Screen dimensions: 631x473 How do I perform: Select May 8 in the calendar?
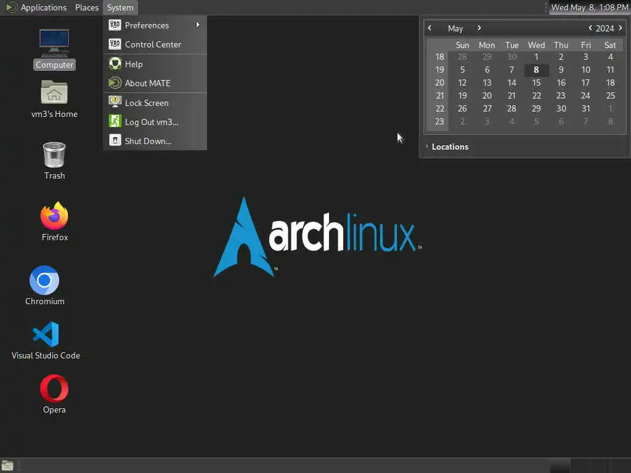pyautogui.click(x=536, y=70)
